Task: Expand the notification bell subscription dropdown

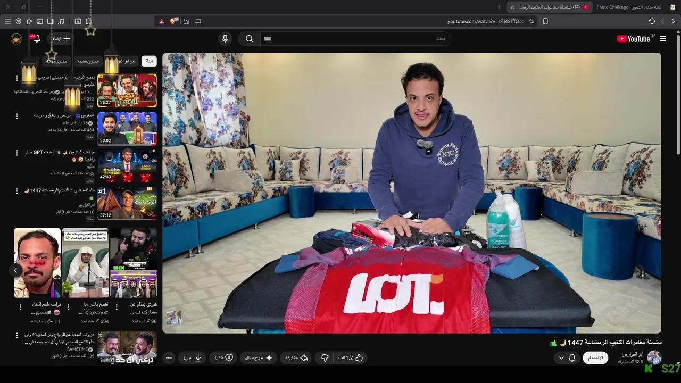Action: coord(567,358)
